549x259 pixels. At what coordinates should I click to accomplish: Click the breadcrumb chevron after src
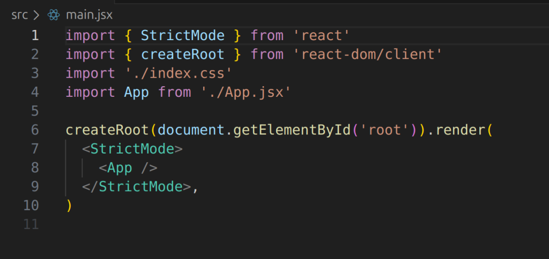pos(37,15)
